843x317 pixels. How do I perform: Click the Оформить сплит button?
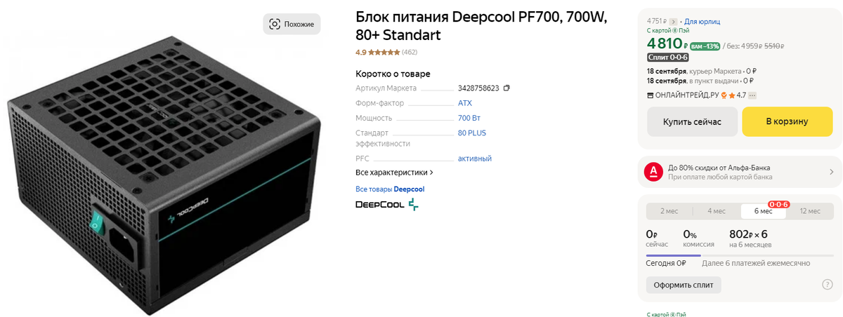point(684,285)
